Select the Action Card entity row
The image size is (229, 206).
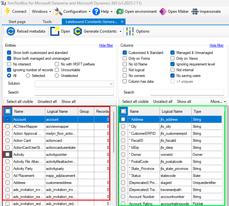[56, 141]
